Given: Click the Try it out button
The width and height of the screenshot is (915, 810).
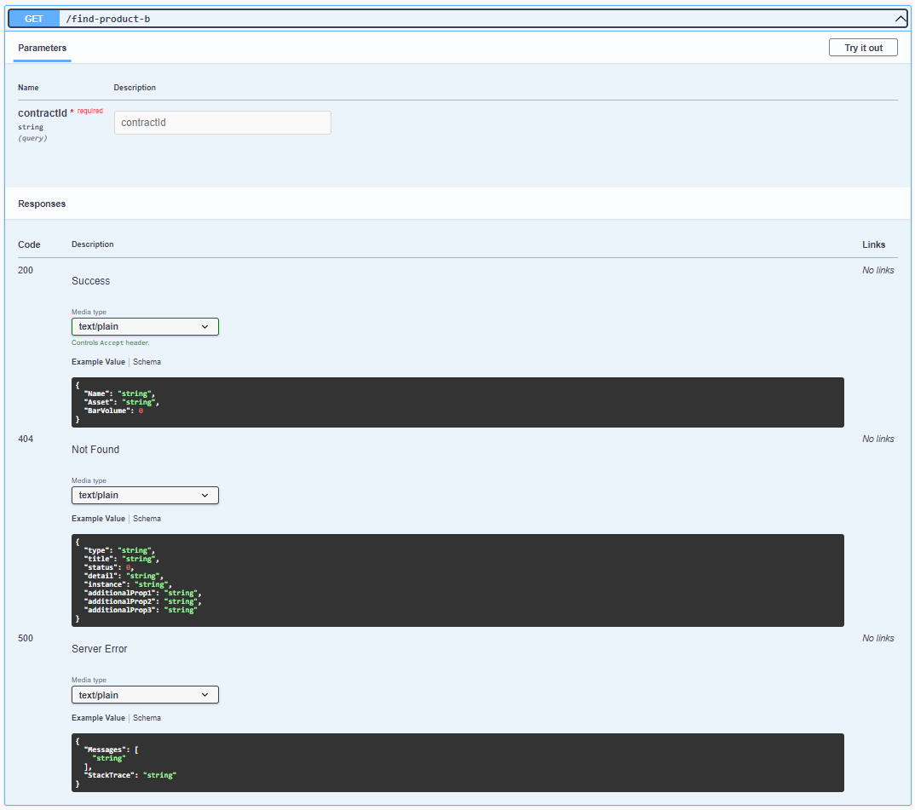Looking at the screenshot, I should click(862, 47).
